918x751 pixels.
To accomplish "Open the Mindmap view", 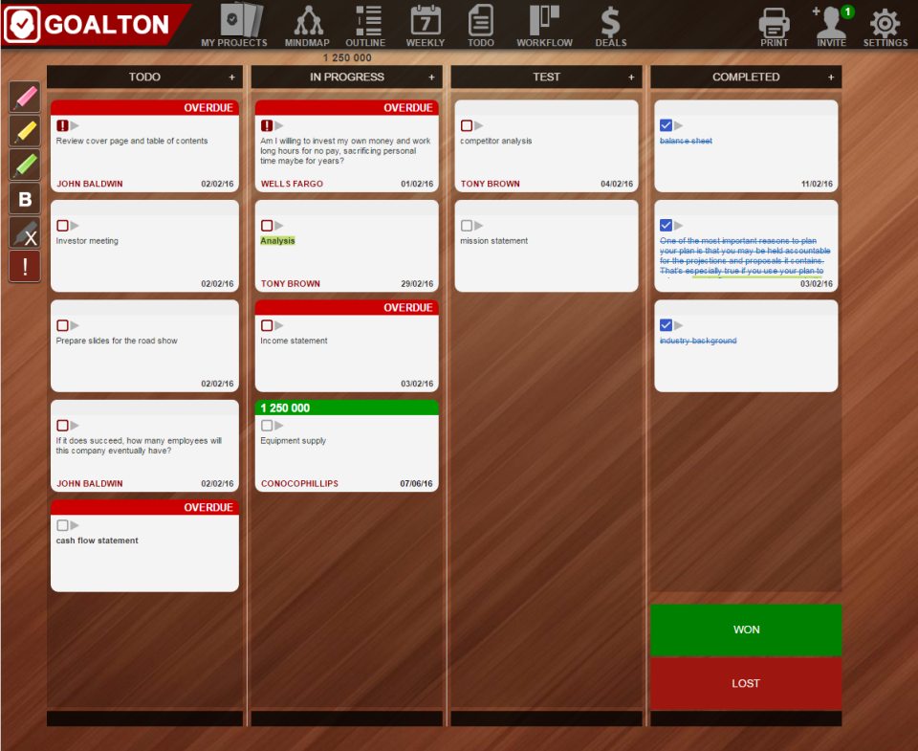I will 307,25.
